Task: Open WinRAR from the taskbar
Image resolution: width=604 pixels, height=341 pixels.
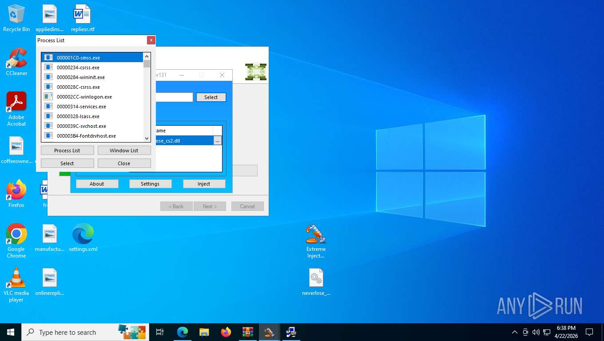Action: (248, 332)
